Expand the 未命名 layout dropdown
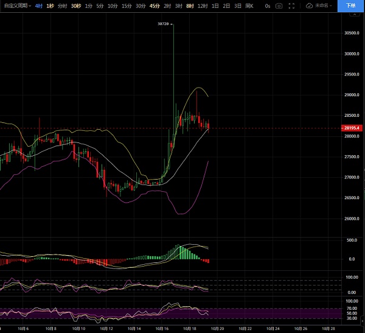This screenshot has height=333, width=365. coord(333,5)
